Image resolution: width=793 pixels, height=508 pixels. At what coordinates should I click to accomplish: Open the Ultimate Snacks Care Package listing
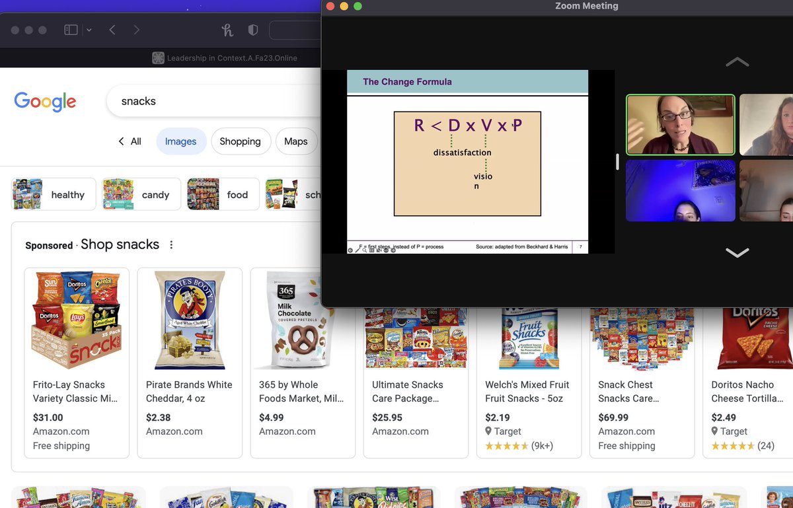pyautogui.click(x=406, y=391)
